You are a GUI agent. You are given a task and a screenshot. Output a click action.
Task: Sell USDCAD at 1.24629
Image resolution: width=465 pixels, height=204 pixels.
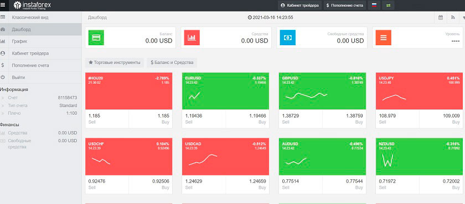coord(204,185)
